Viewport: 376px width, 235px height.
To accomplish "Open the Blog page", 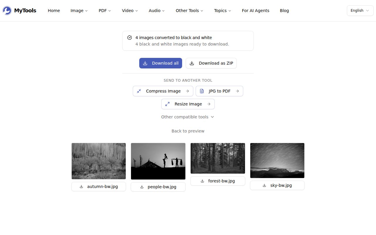I will point(284,11).
